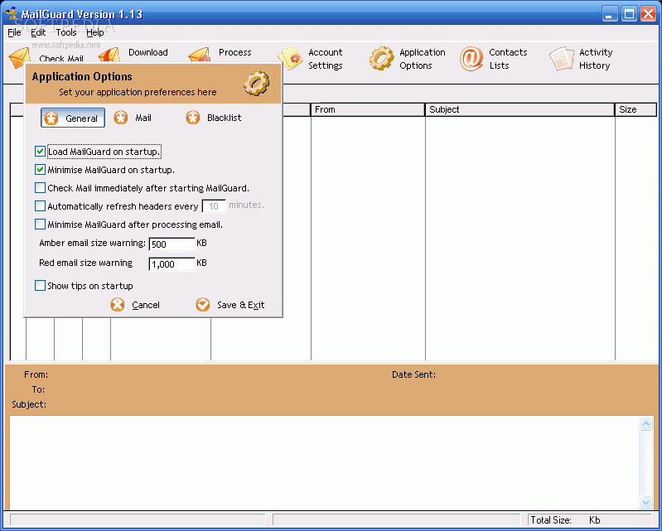Click the refresh minutes field showing 10
662x531 pixels.
pyautogui.click(x=214, y=206)
